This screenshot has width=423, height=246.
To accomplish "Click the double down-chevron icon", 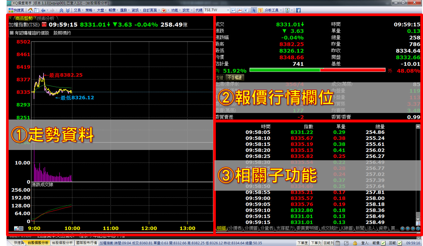I will click(68, 10).
